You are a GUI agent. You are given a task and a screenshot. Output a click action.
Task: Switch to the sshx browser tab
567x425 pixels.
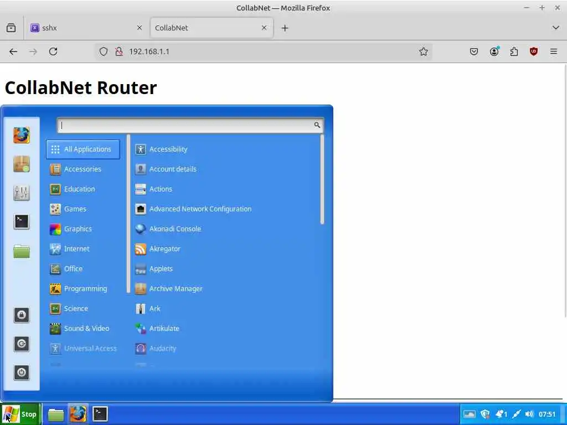pyautogui.click(x=86, y=28)
